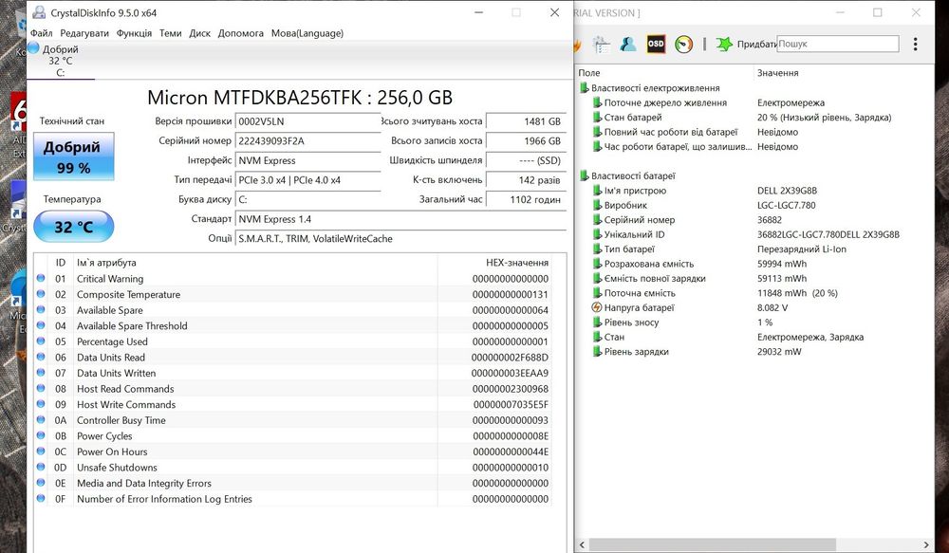Select the Рівень зарядки row
Viewport: 949px width, 553px height.
[x=754, y=352]
